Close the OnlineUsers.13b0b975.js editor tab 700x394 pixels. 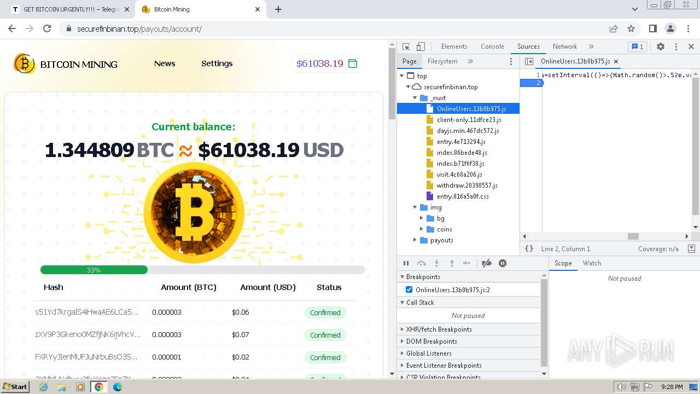[616, 61]
